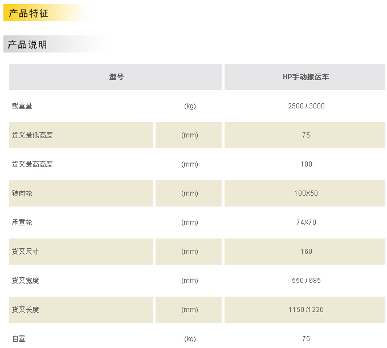Click the (mm) unit in 货叉尺寸 row
Image resolution: width=387 pixels, height=348 pixels.
point(190,252)
